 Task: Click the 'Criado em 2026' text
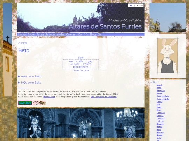(80, 71)
